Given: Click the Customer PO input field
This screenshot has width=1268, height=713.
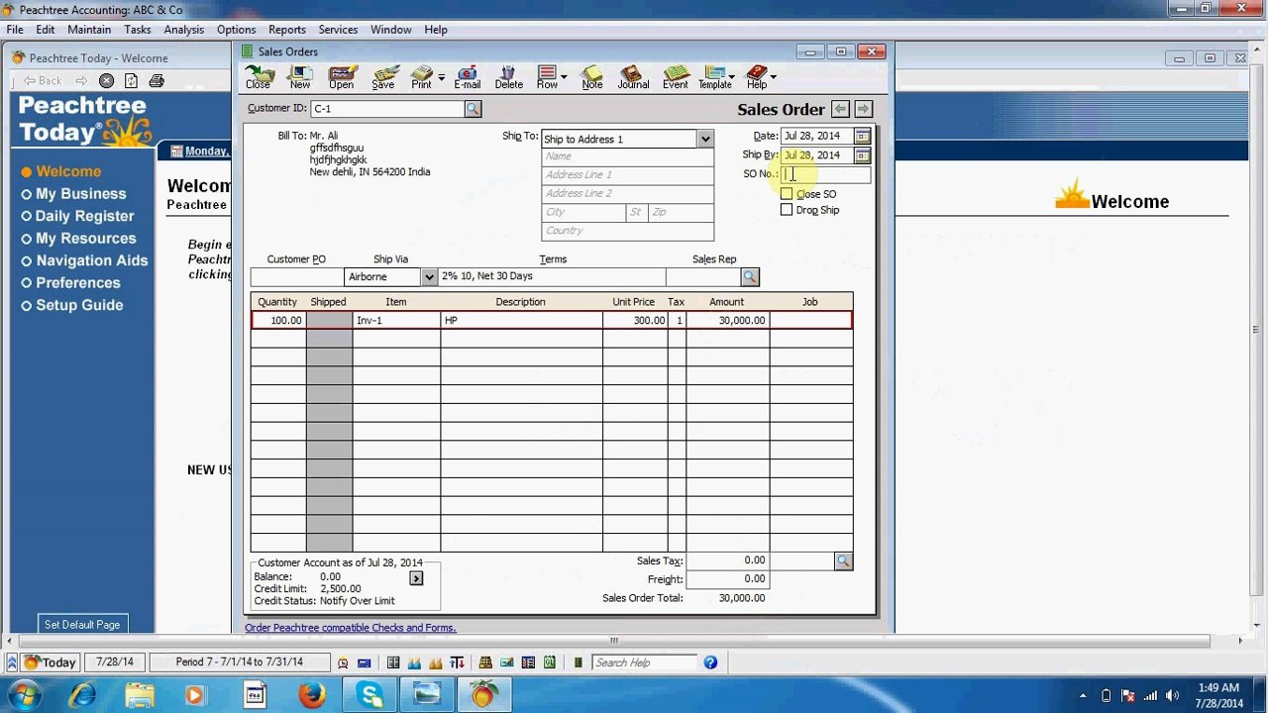Looking at the screenshot, I should coord(296,277).
